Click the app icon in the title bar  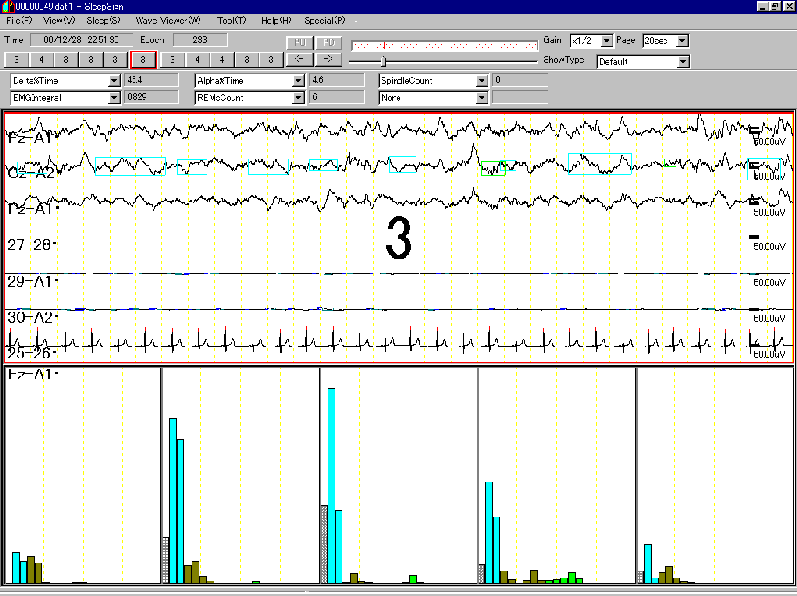pos(7,7)
